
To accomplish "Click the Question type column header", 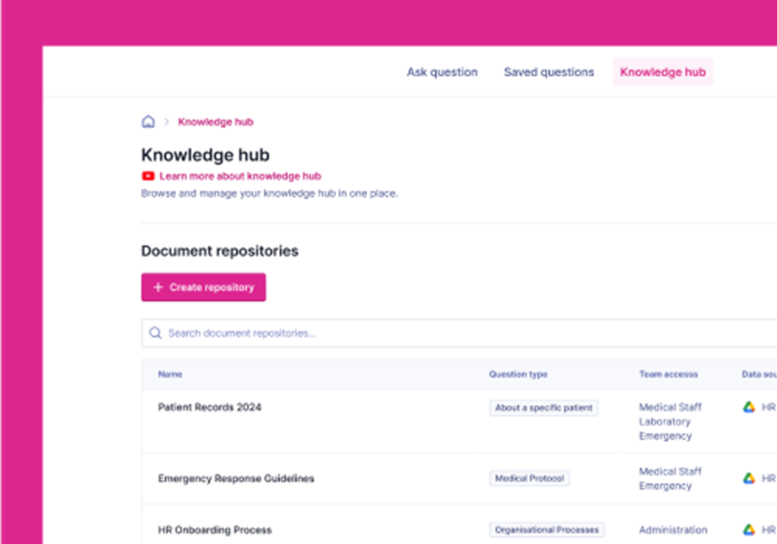I will coord(518,374).
